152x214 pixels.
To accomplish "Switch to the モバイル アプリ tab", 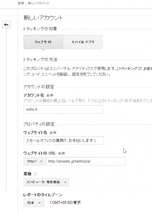I will point(83,42).
